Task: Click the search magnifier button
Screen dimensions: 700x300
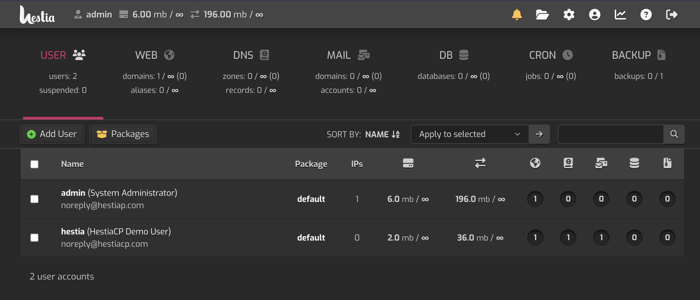Action: coord(674,134)
